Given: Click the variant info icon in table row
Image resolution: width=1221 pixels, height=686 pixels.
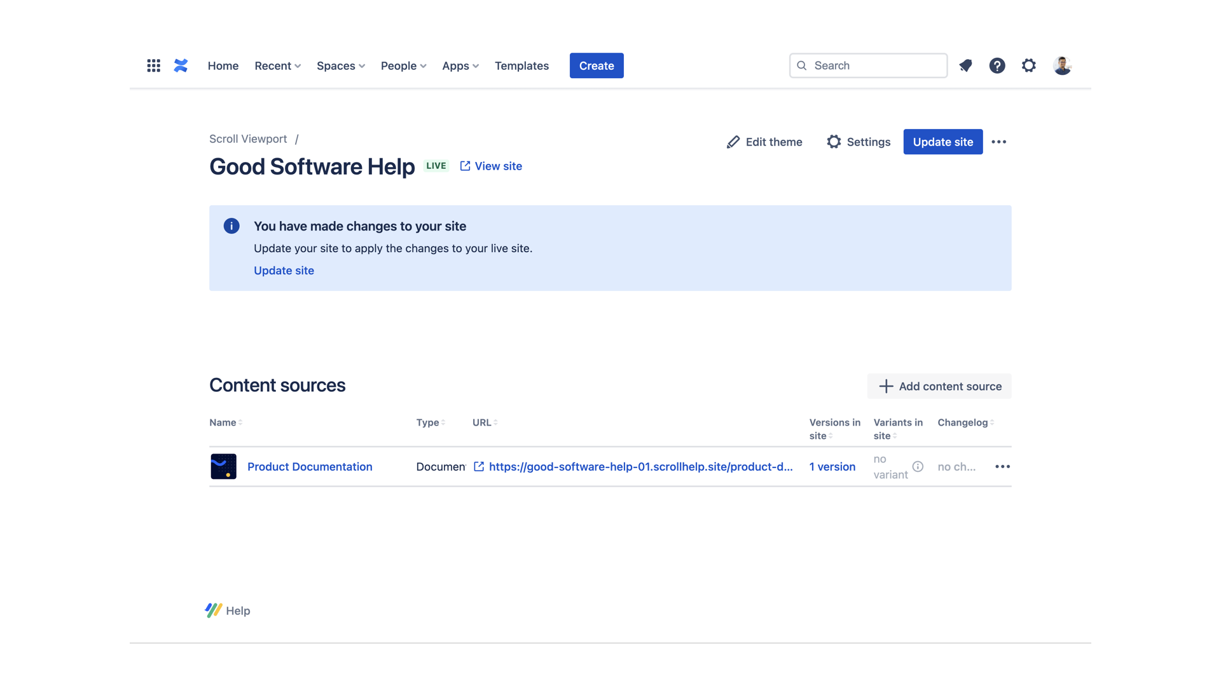Looking at the screenshot, I should tap(918, 466).
